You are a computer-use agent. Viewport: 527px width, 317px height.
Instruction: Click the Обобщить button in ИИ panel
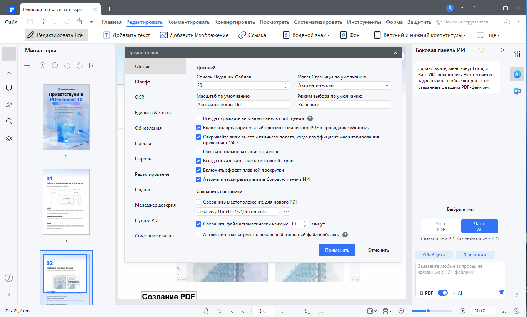tap(434, 255)
